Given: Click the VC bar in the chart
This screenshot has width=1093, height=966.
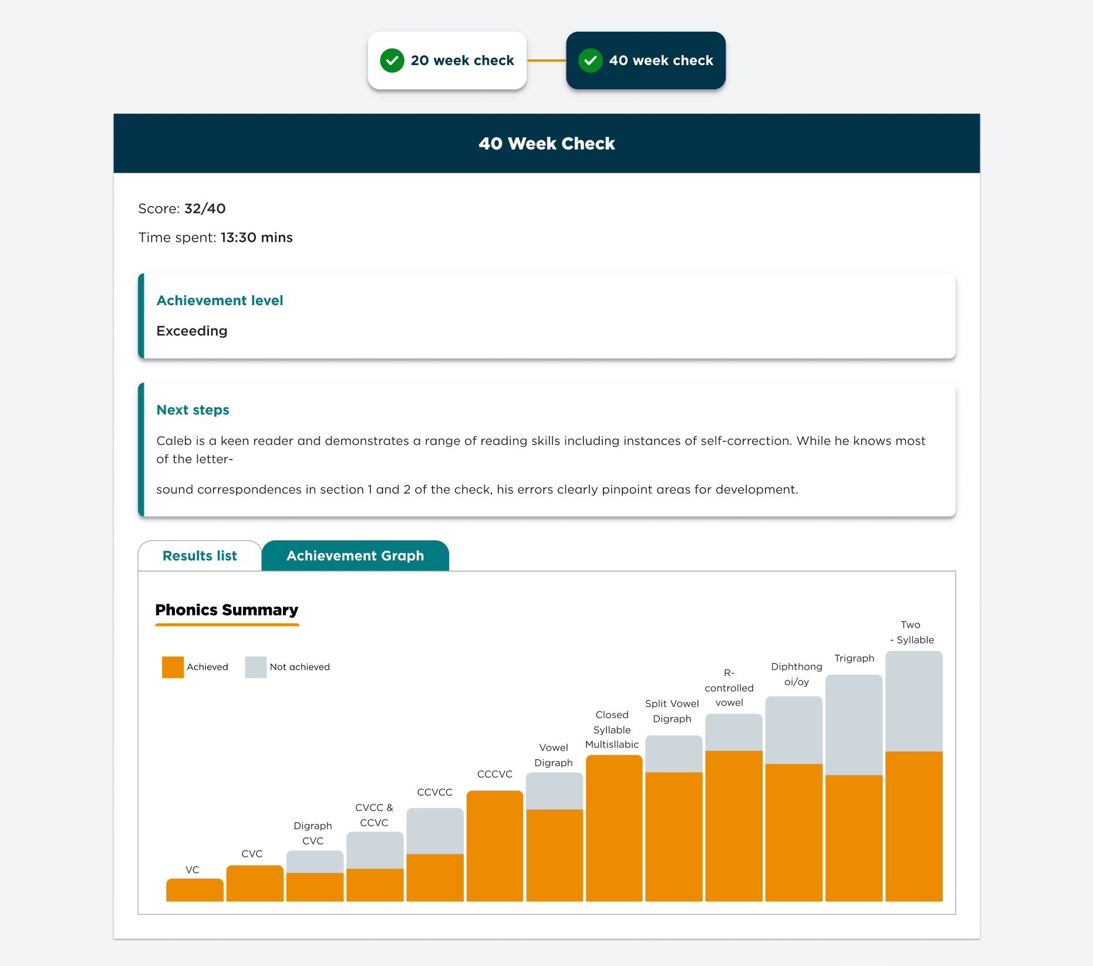Looking at the screenshot, I should click(194, 890).
